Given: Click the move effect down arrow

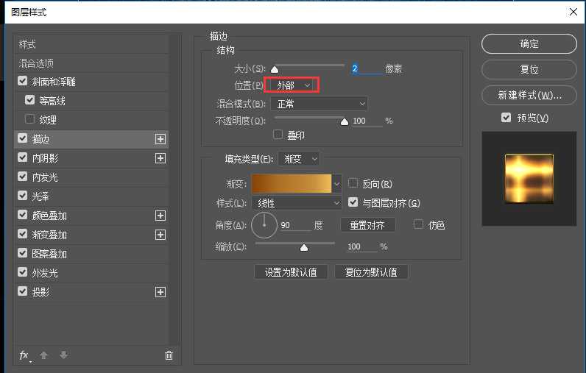Looking at the screenshot, I should pos(63,355).
